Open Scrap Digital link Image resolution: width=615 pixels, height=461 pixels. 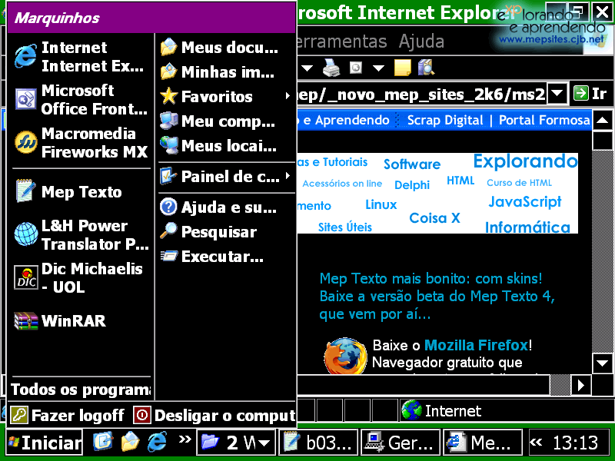coord(445,120)
